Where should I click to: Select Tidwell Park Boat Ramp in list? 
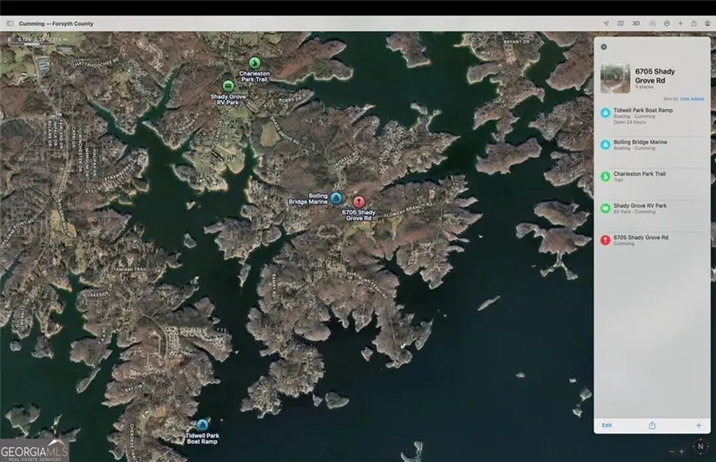click(642, 111)
